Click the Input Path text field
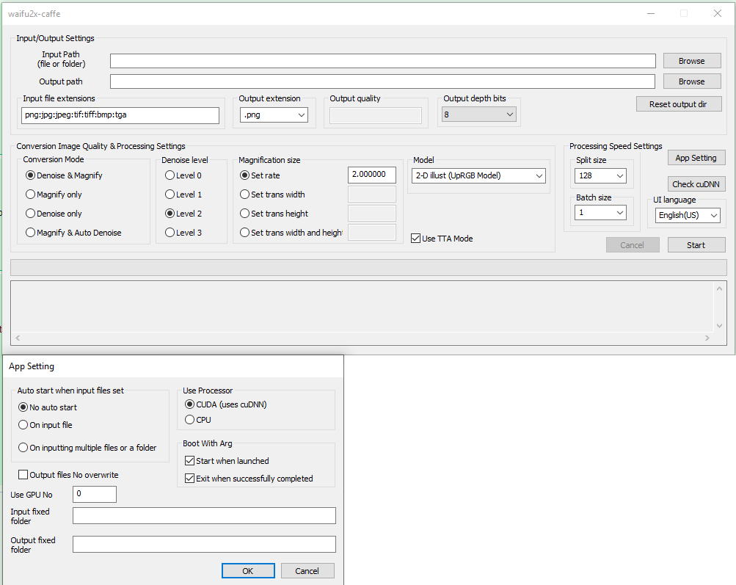 tap(383, 61)
